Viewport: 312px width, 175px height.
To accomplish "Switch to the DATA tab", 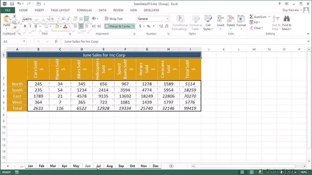I will [103, 10].
